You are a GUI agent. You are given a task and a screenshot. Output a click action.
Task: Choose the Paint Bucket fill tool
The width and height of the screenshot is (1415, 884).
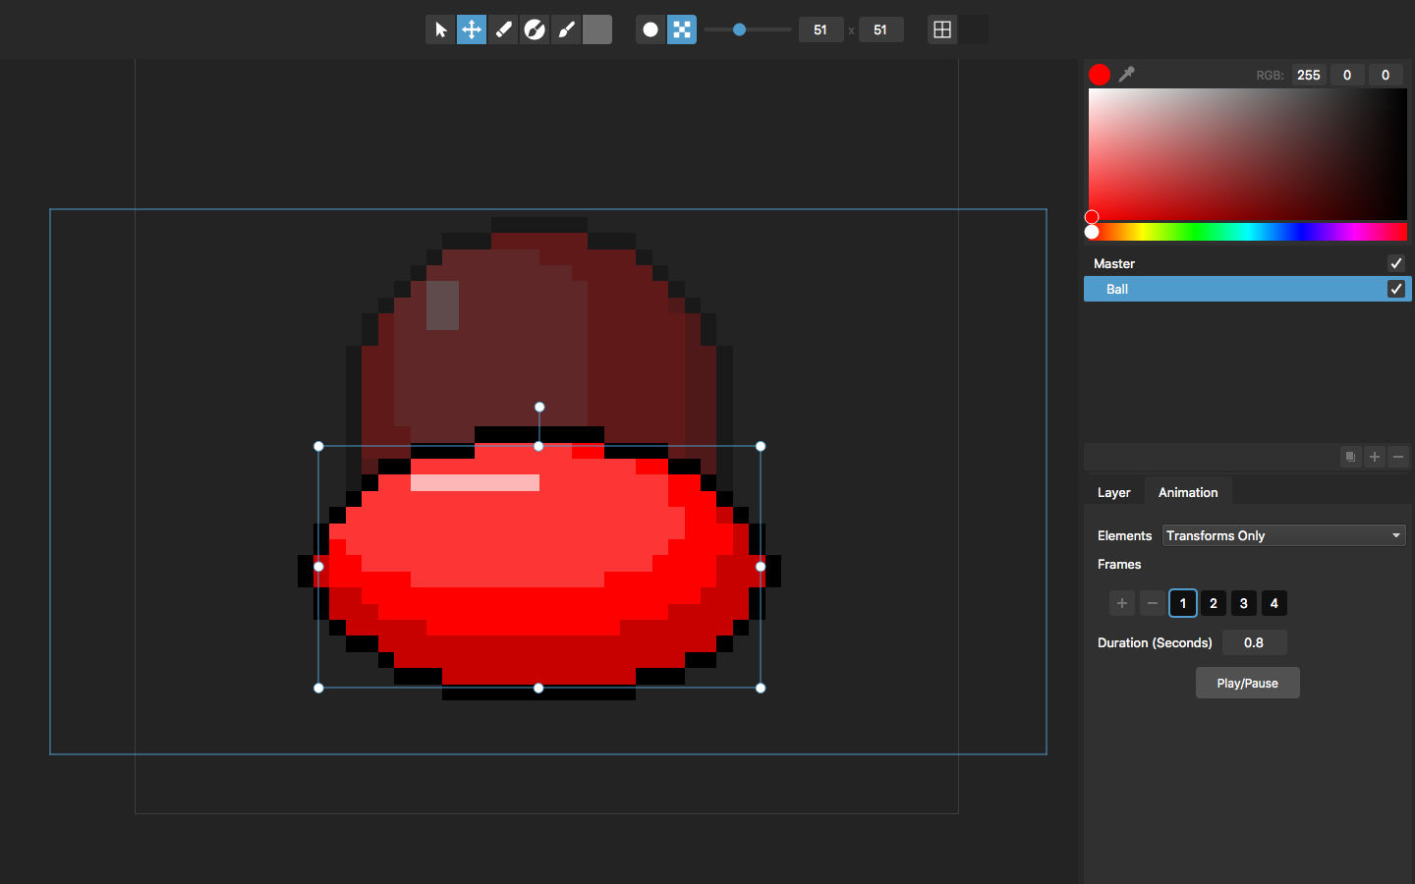pyautogui.click(x=535, y=29)
